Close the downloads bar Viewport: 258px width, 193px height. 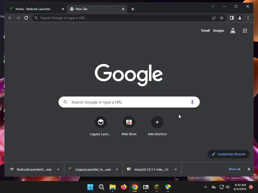(249, 169)
